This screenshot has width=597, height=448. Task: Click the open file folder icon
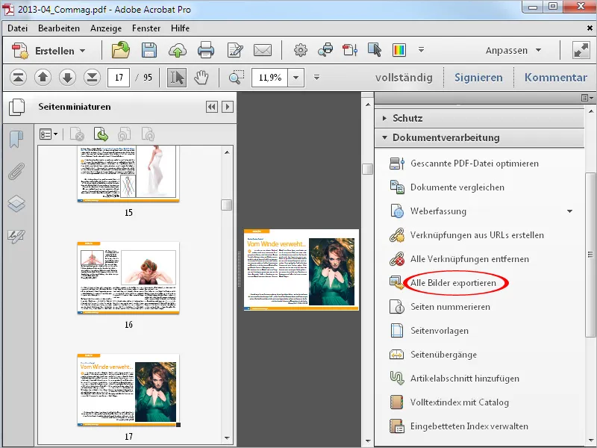coord(121,50)
